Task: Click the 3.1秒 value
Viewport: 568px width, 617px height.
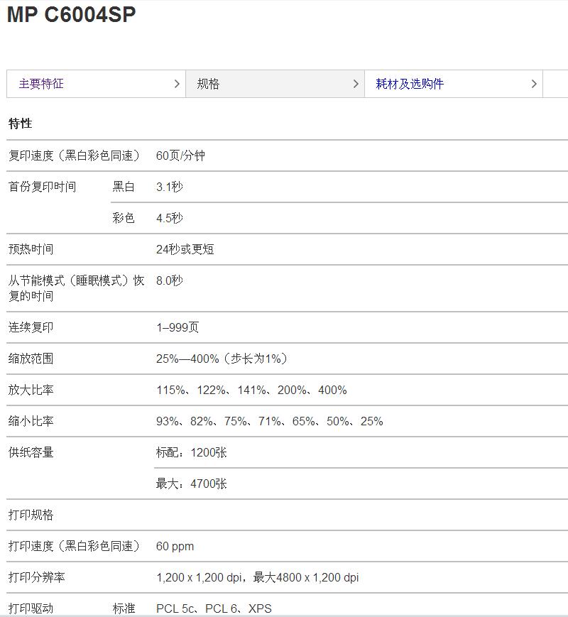Action: coord(169,187)
